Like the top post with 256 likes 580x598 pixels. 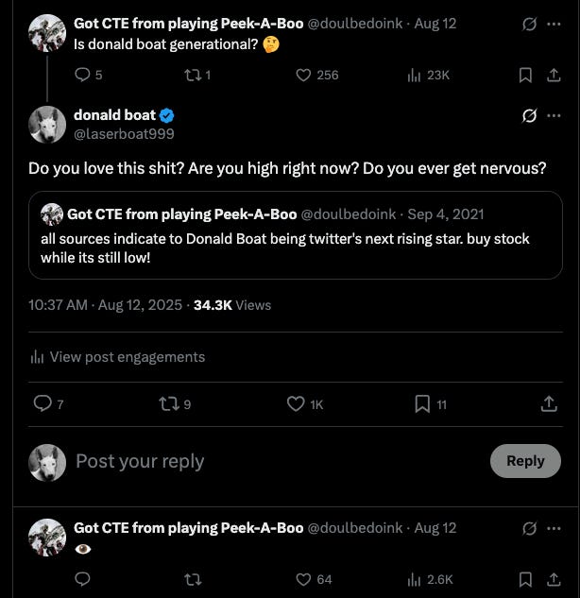[x=304, y=76]
